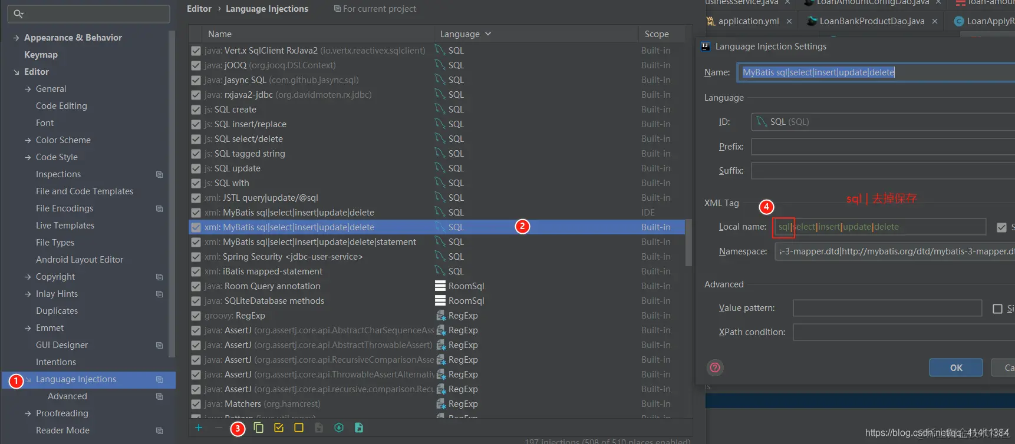
Task: Expand the Proofreading node
Action: point(28,413)
